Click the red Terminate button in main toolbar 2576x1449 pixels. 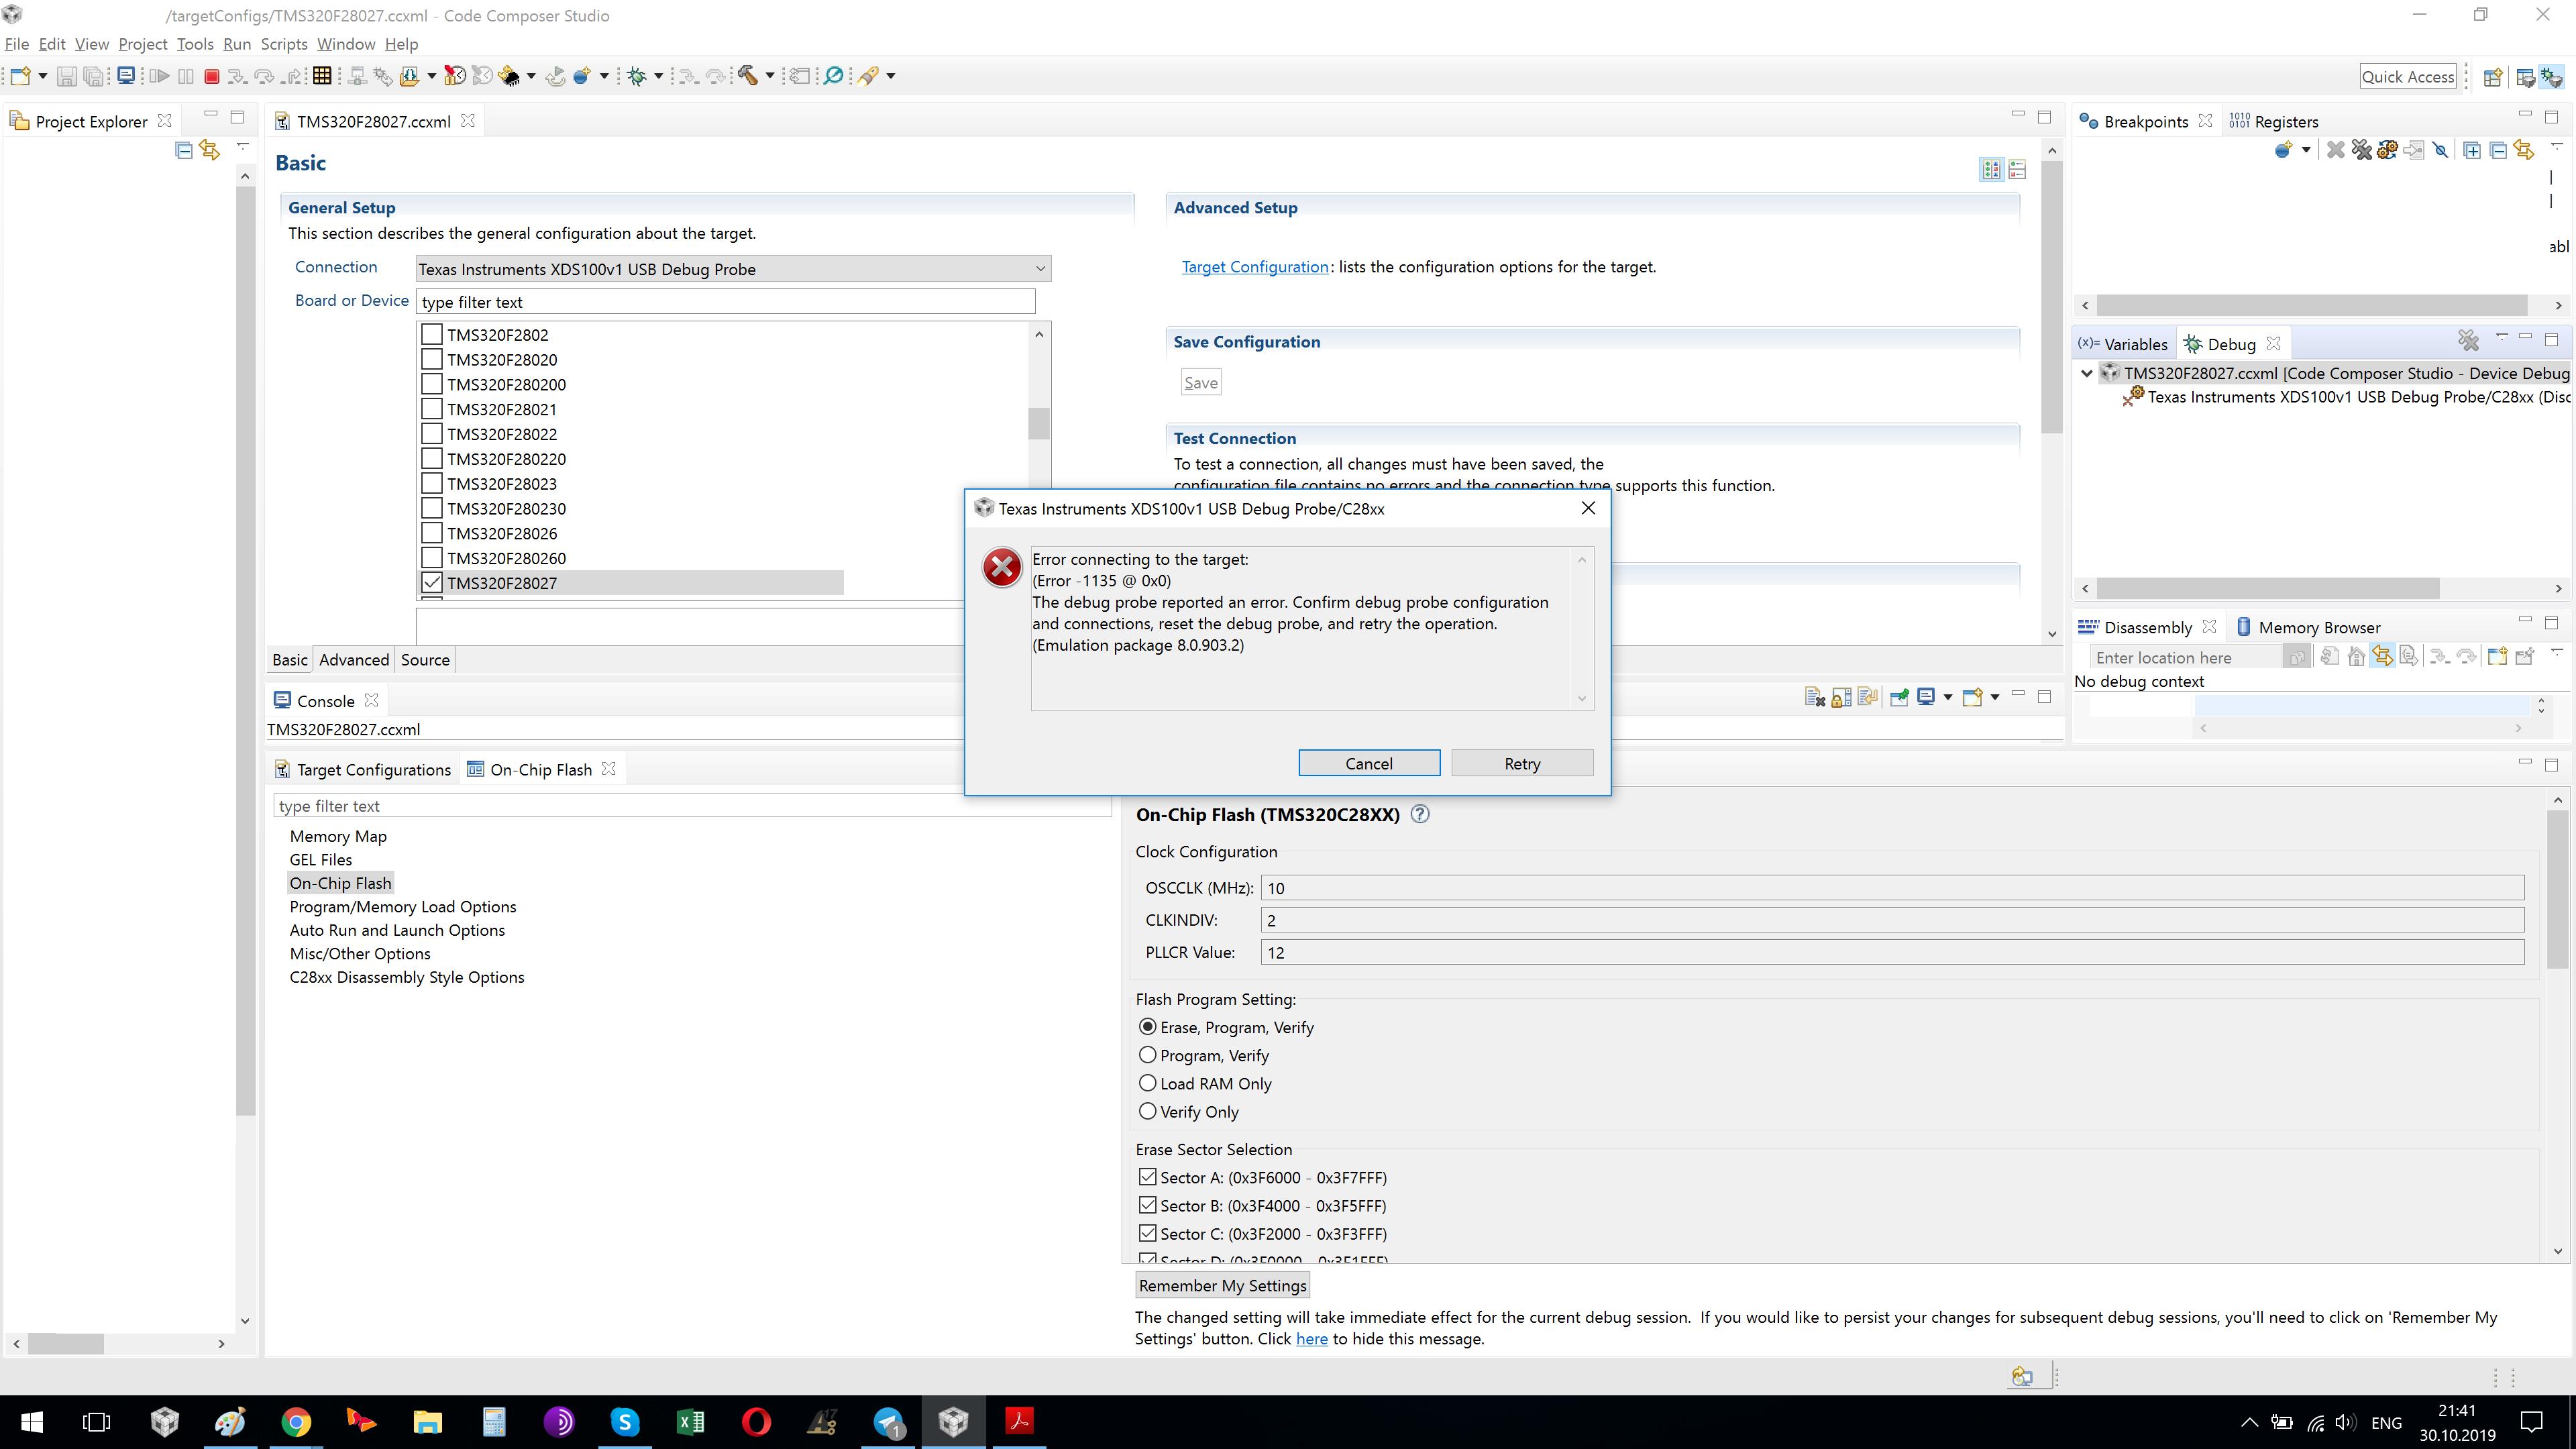(x=211, y=76)
